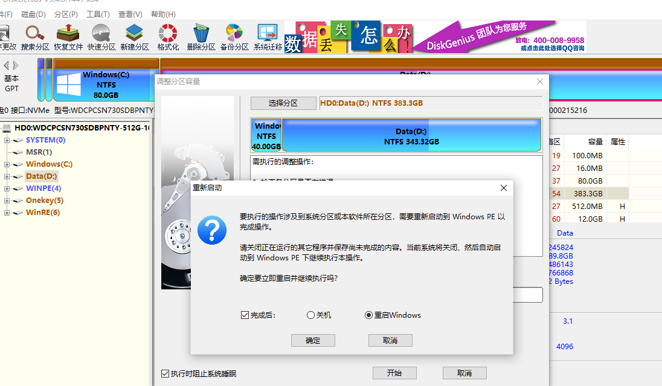The image size is (662, 386).
Task: Open the 备份分区 (Backup Partition) tool
Action: pyautogui.click(x=234, y=37)
